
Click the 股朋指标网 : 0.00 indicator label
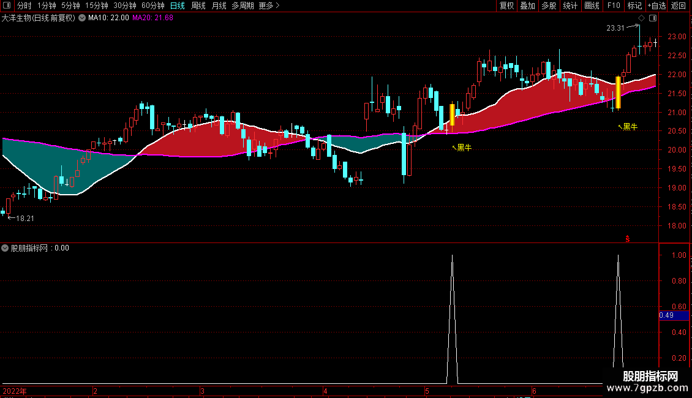click(x=40, y=248)
